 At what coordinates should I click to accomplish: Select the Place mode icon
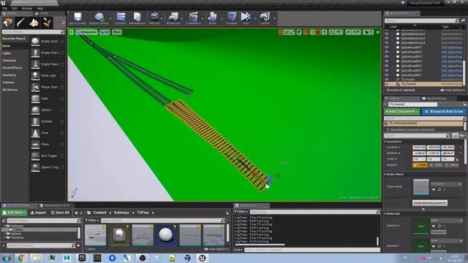point(8,23)
